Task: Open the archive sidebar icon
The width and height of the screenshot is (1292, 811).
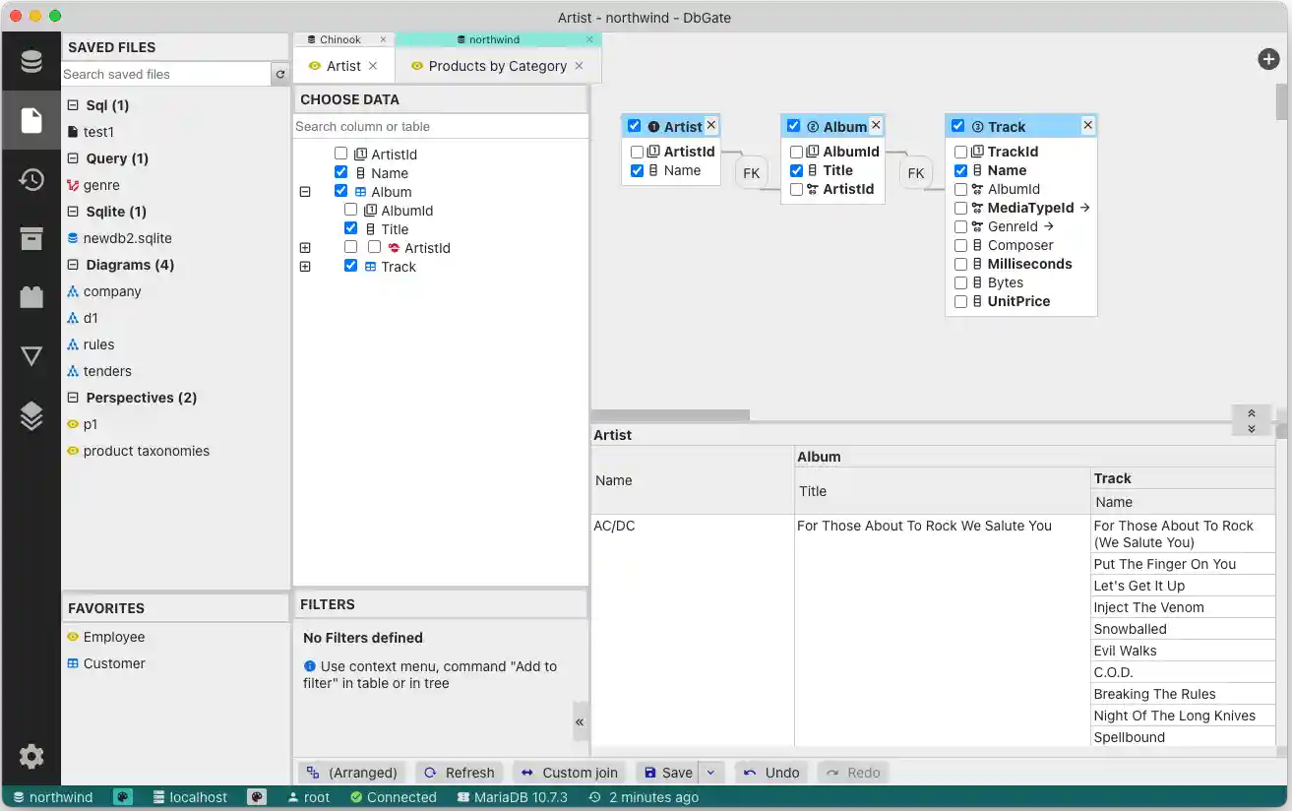Action: coord(31,238)
